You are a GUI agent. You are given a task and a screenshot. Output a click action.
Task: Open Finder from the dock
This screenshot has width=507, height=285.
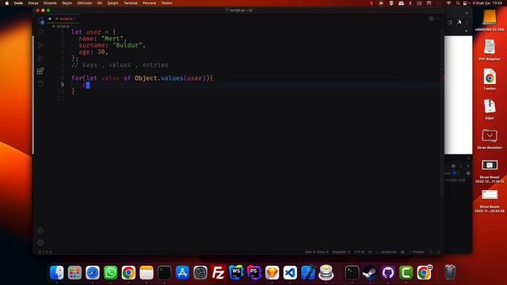pyautogui.click(x=57, y=272)
